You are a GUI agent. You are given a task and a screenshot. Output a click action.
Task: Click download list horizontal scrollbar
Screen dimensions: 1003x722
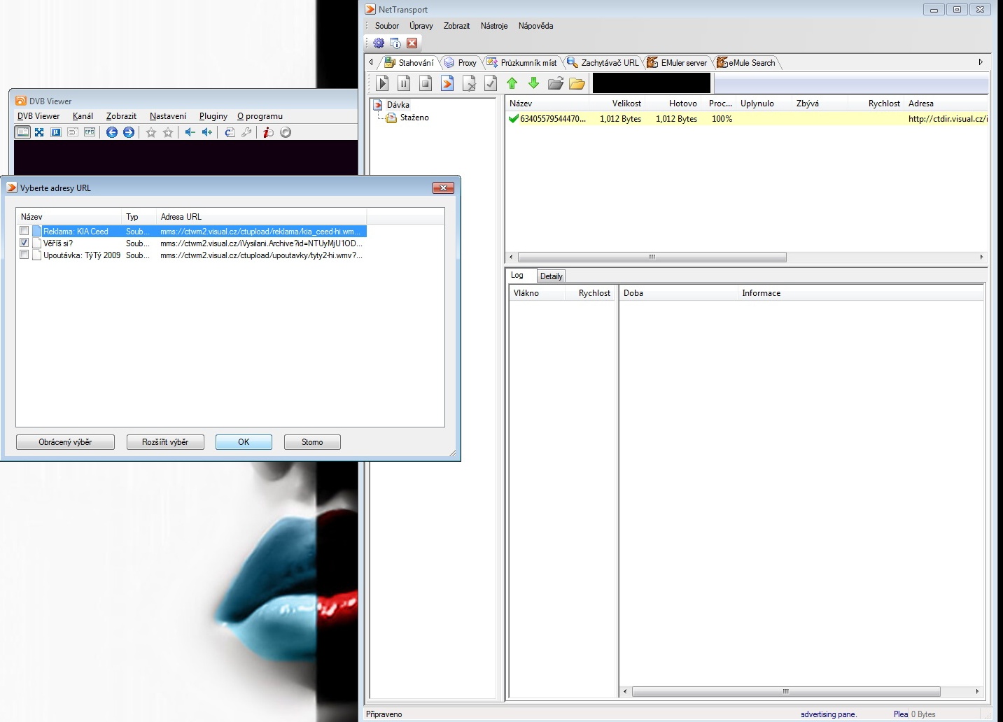pos(652,257)
